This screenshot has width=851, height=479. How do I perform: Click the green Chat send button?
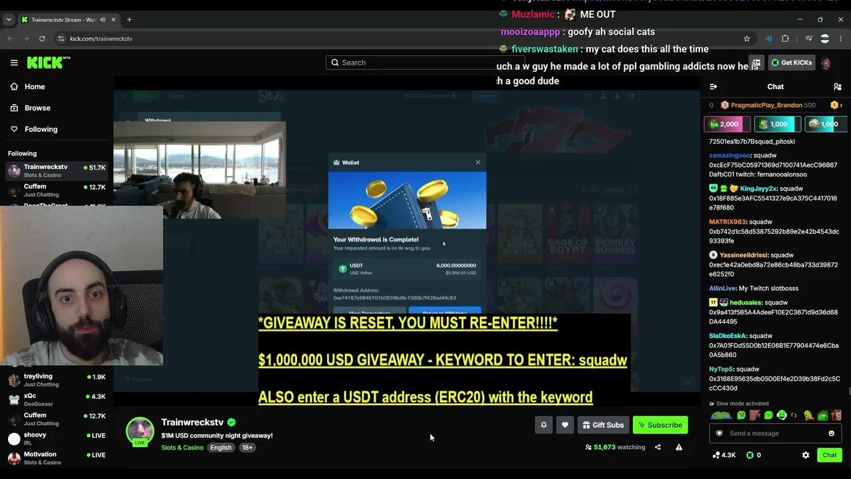coord(829,455)
